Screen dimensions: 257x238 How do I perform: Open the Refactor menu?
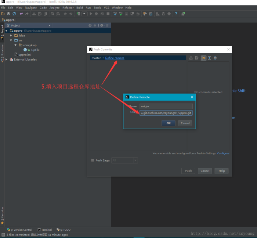click(x=68, y=8)
